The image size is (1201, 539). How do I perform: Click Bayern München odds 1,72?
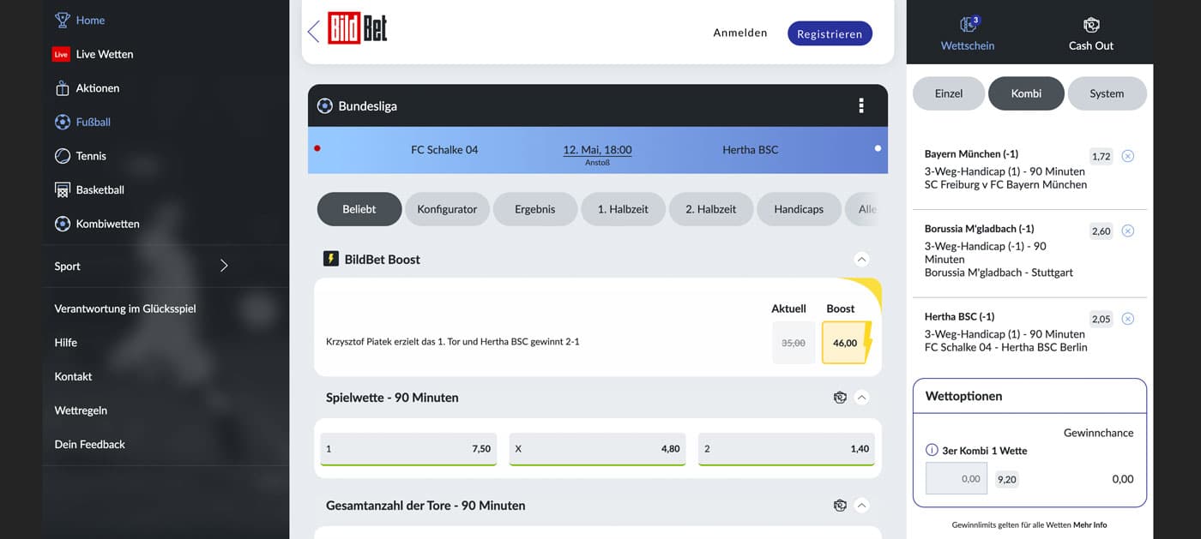1101,156
